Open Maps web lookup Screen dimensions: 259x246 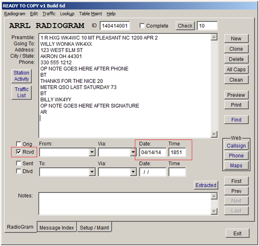(x=236, y=166)
